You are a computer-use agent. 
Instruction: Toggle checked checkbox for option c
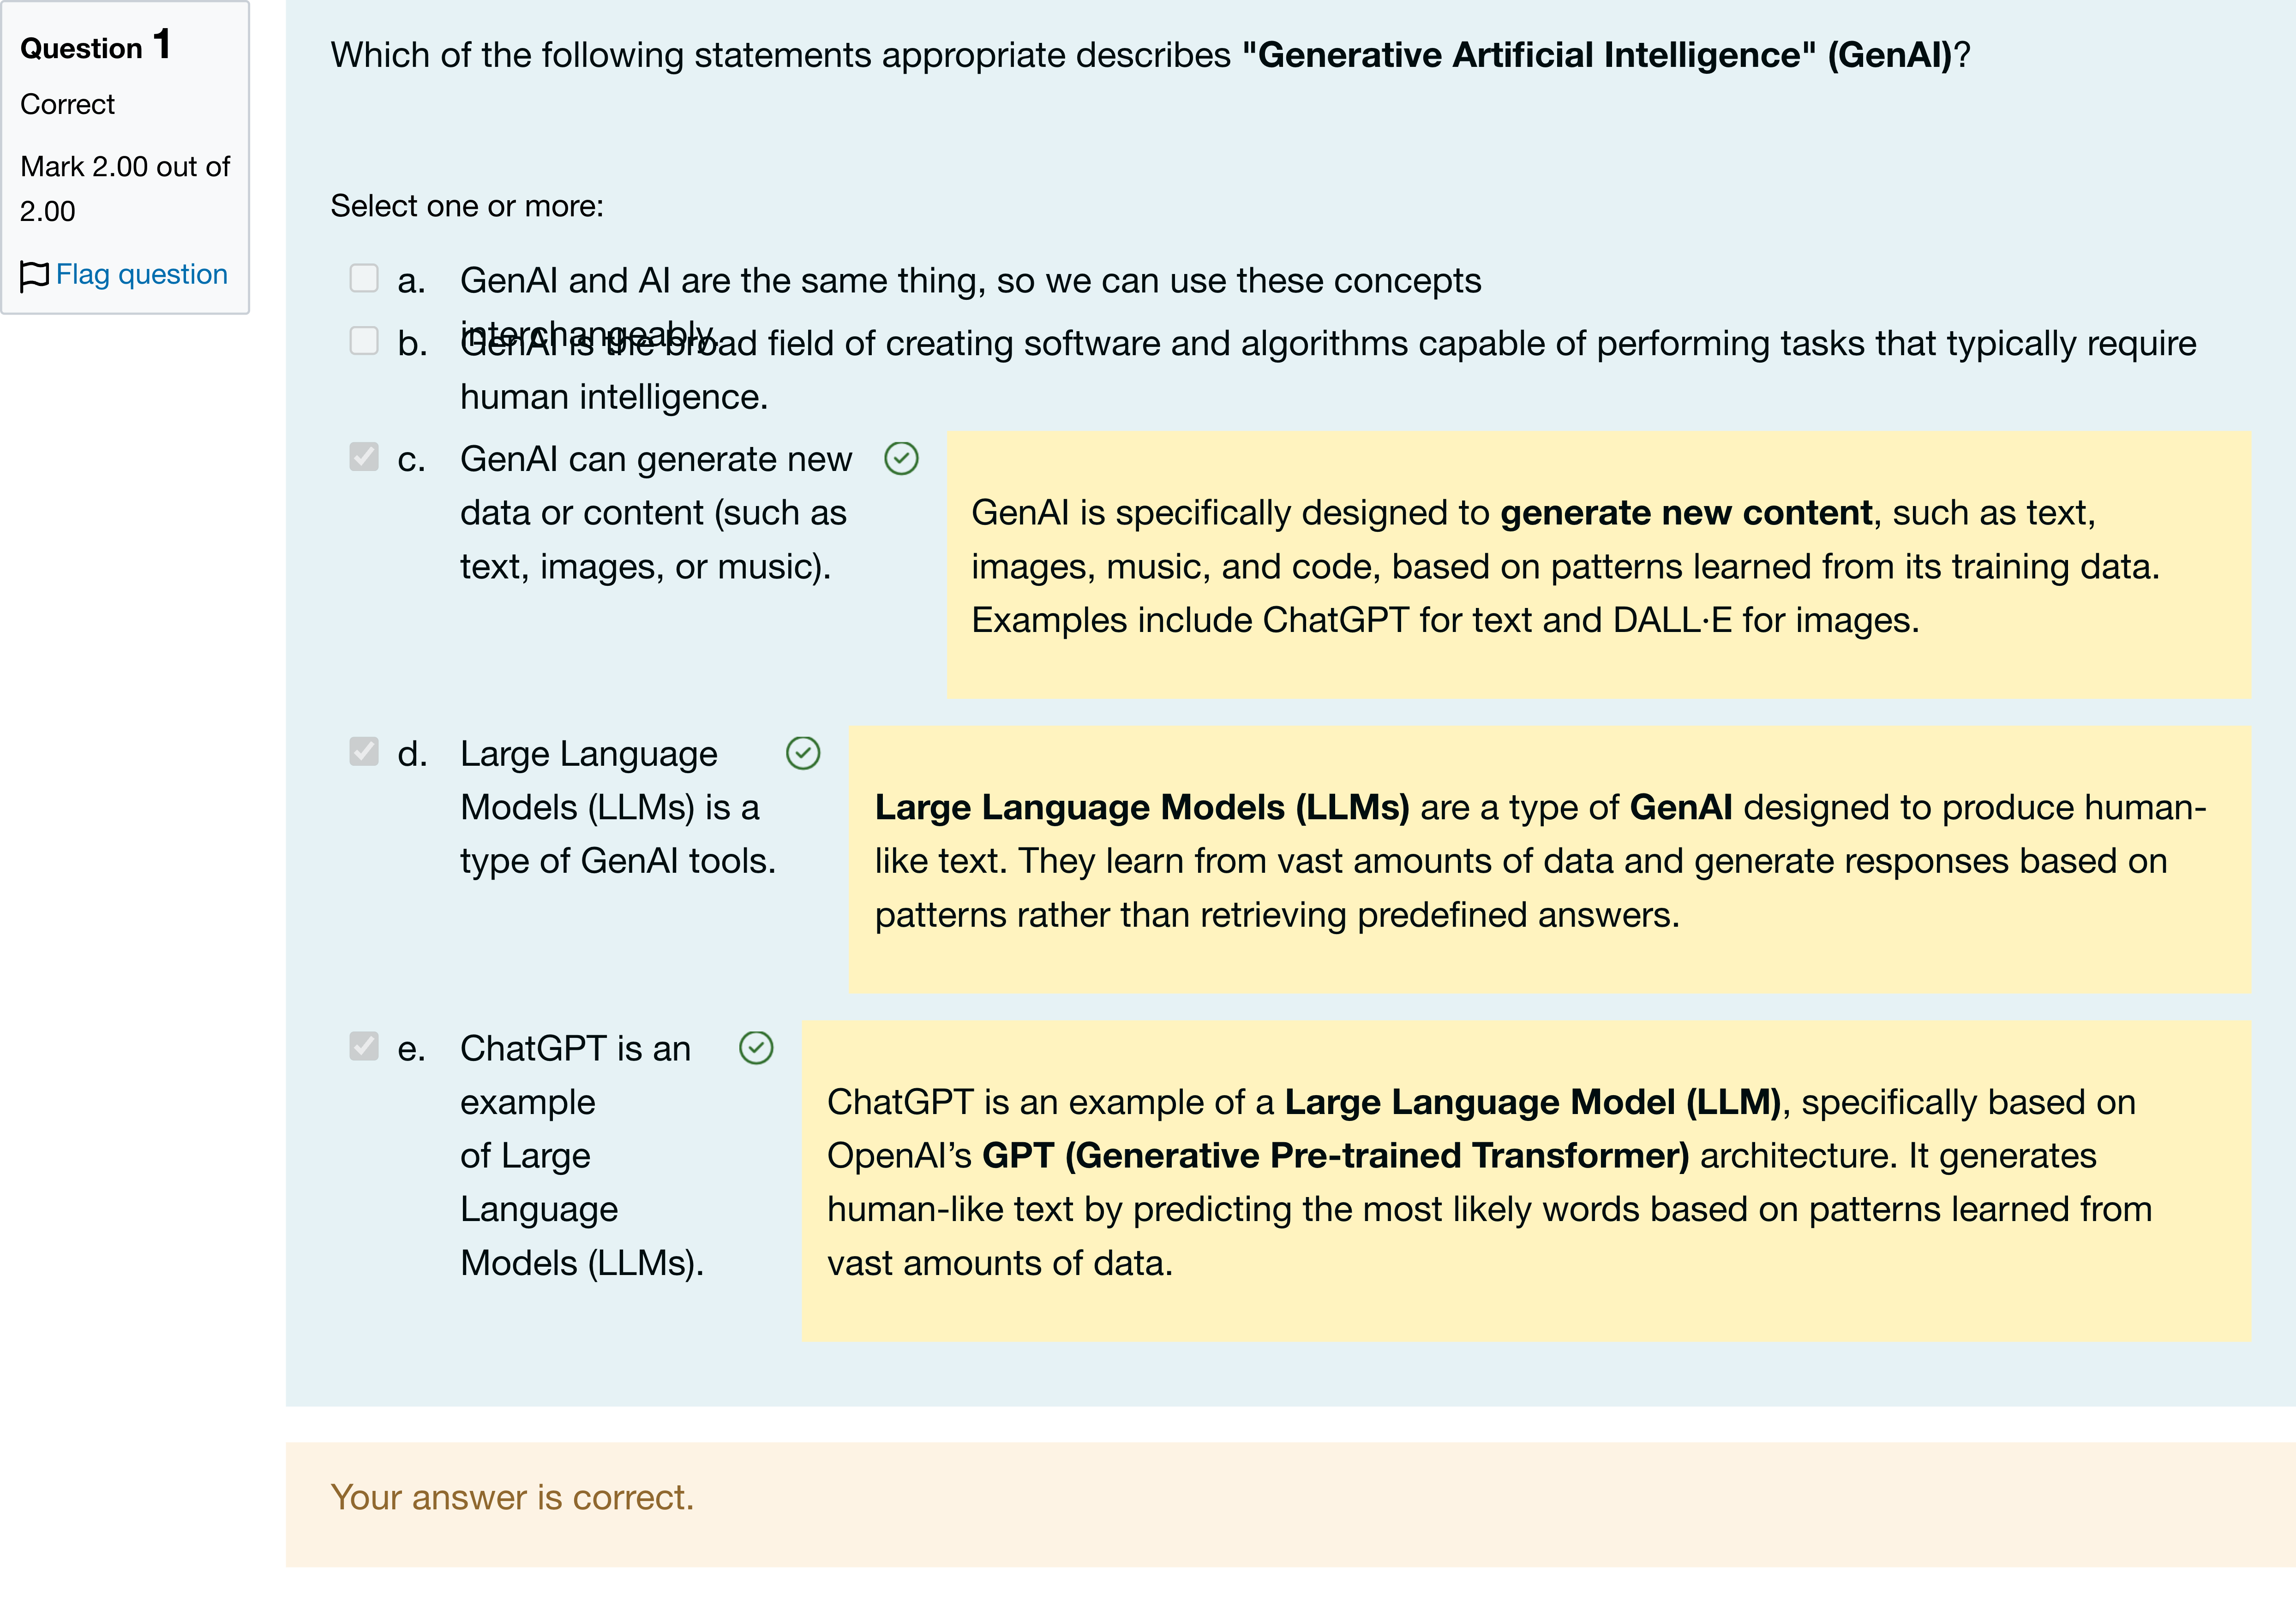pos(364,457)
